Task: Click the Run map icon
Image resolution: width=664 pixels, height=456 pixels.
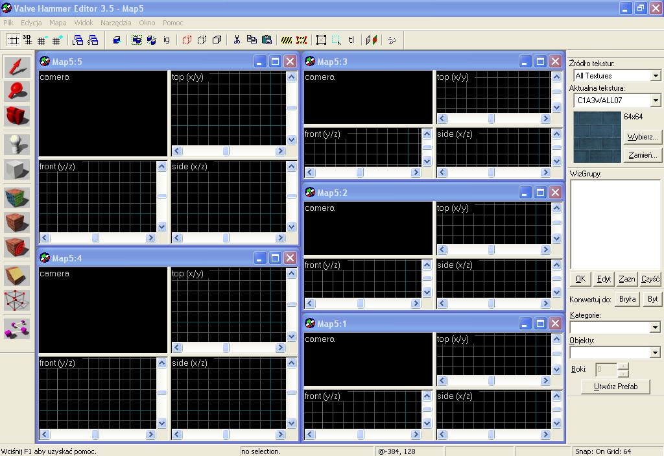Action: coord(392,40)
